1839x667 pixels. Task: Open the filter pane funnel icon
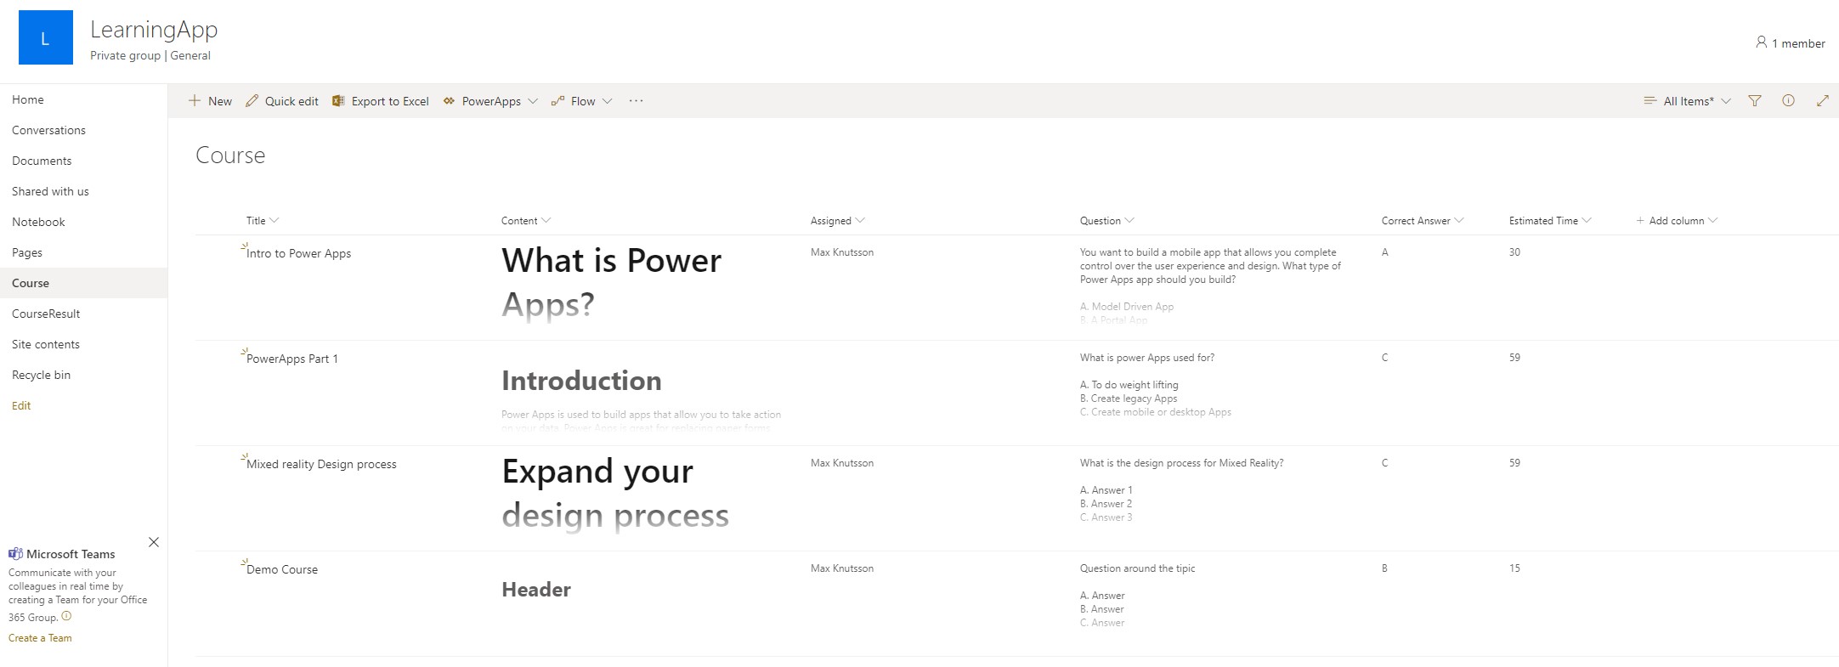[1755, 100]
